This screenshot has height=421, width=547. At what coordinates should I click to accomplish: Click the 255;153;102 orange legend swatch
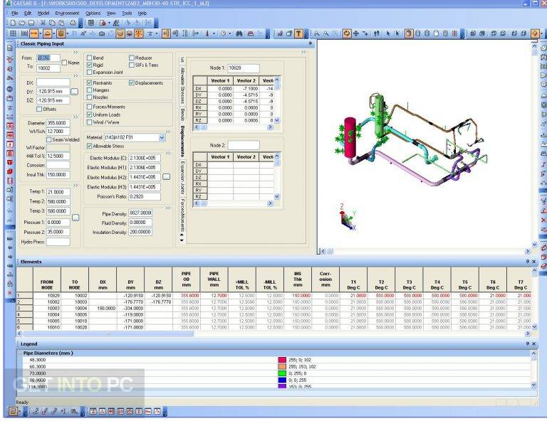(282, 367)
